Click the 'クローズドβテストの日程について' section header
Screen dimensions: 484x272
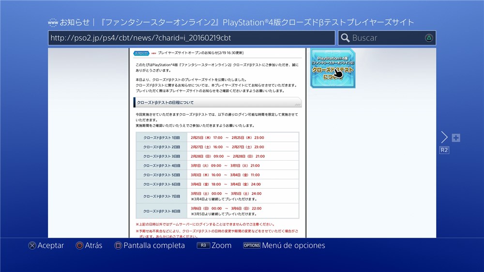tap(218, 103)
